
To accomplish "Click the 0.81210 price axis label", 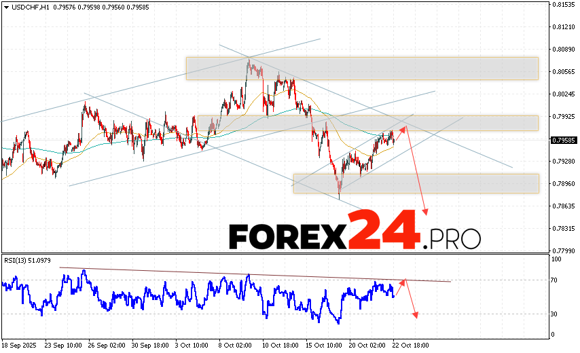I will [563, 27].
